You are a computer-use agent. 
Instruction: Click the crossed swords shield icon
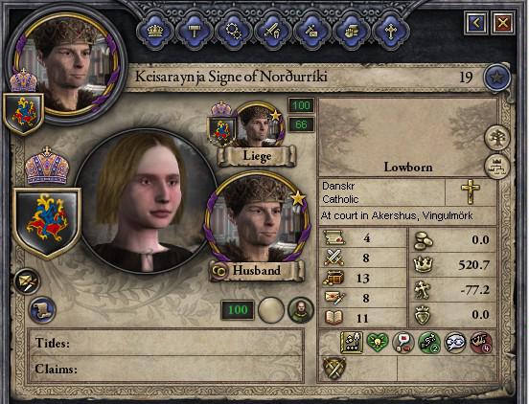tap(334, 368)
